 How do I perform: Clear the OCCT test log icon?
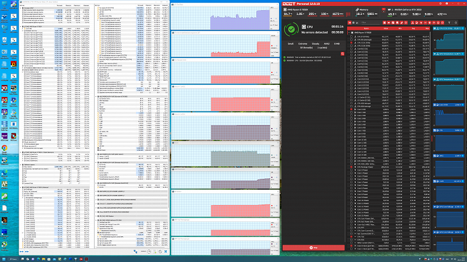tap(342, 54)
